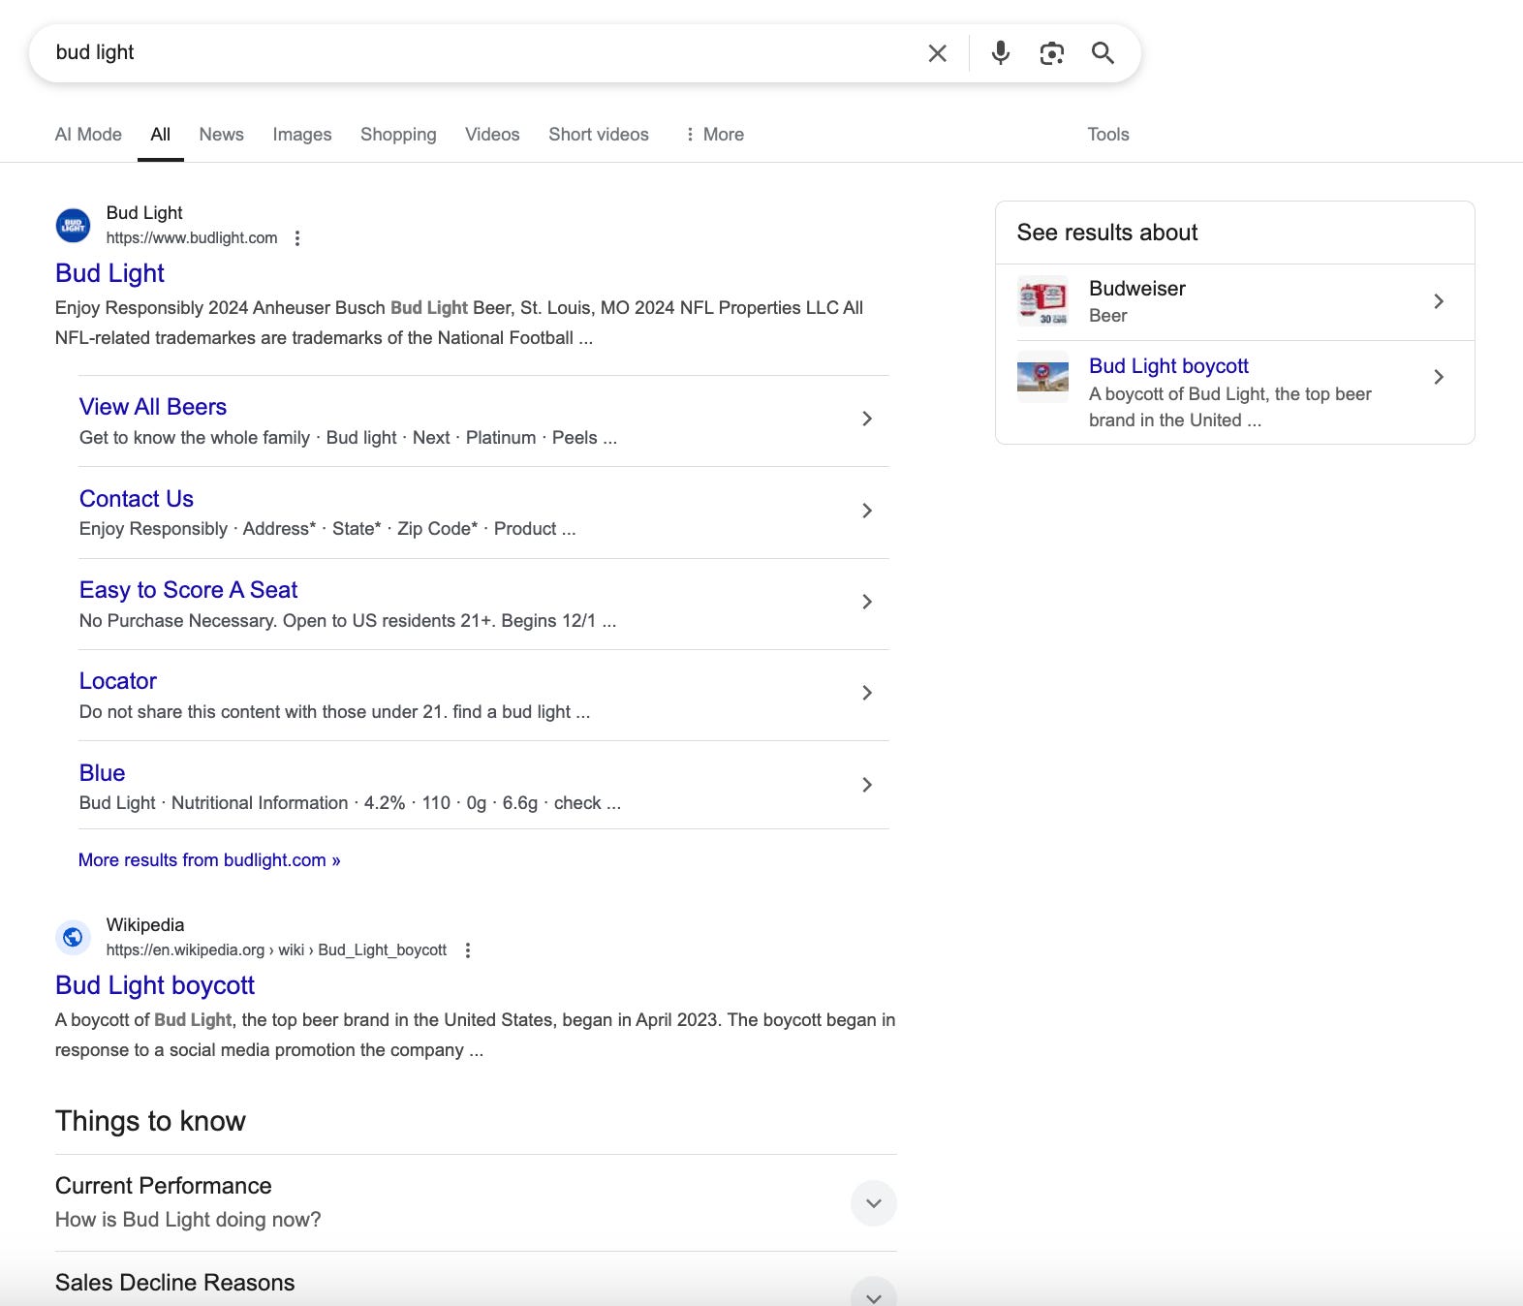Image resolution: width=1523 pixels, height=1306 pixels.
Task: Click the 'See results about' heading
Action: point(1107,233)
